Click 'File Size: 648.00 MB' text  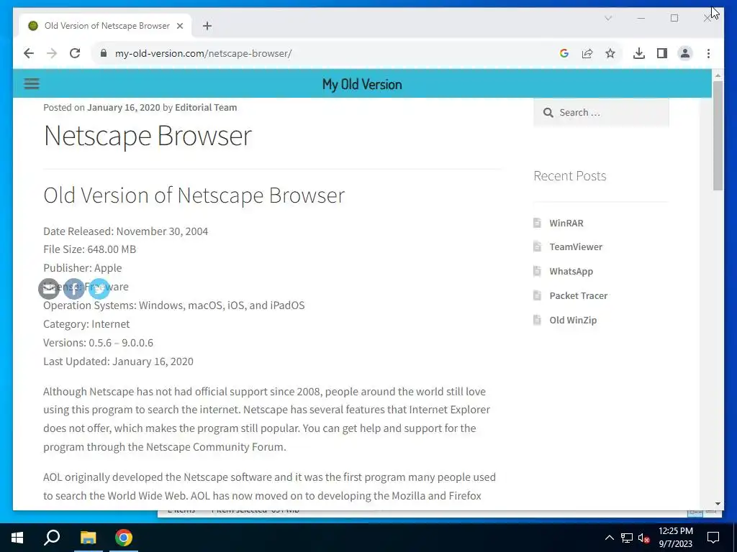coord(90,249)
